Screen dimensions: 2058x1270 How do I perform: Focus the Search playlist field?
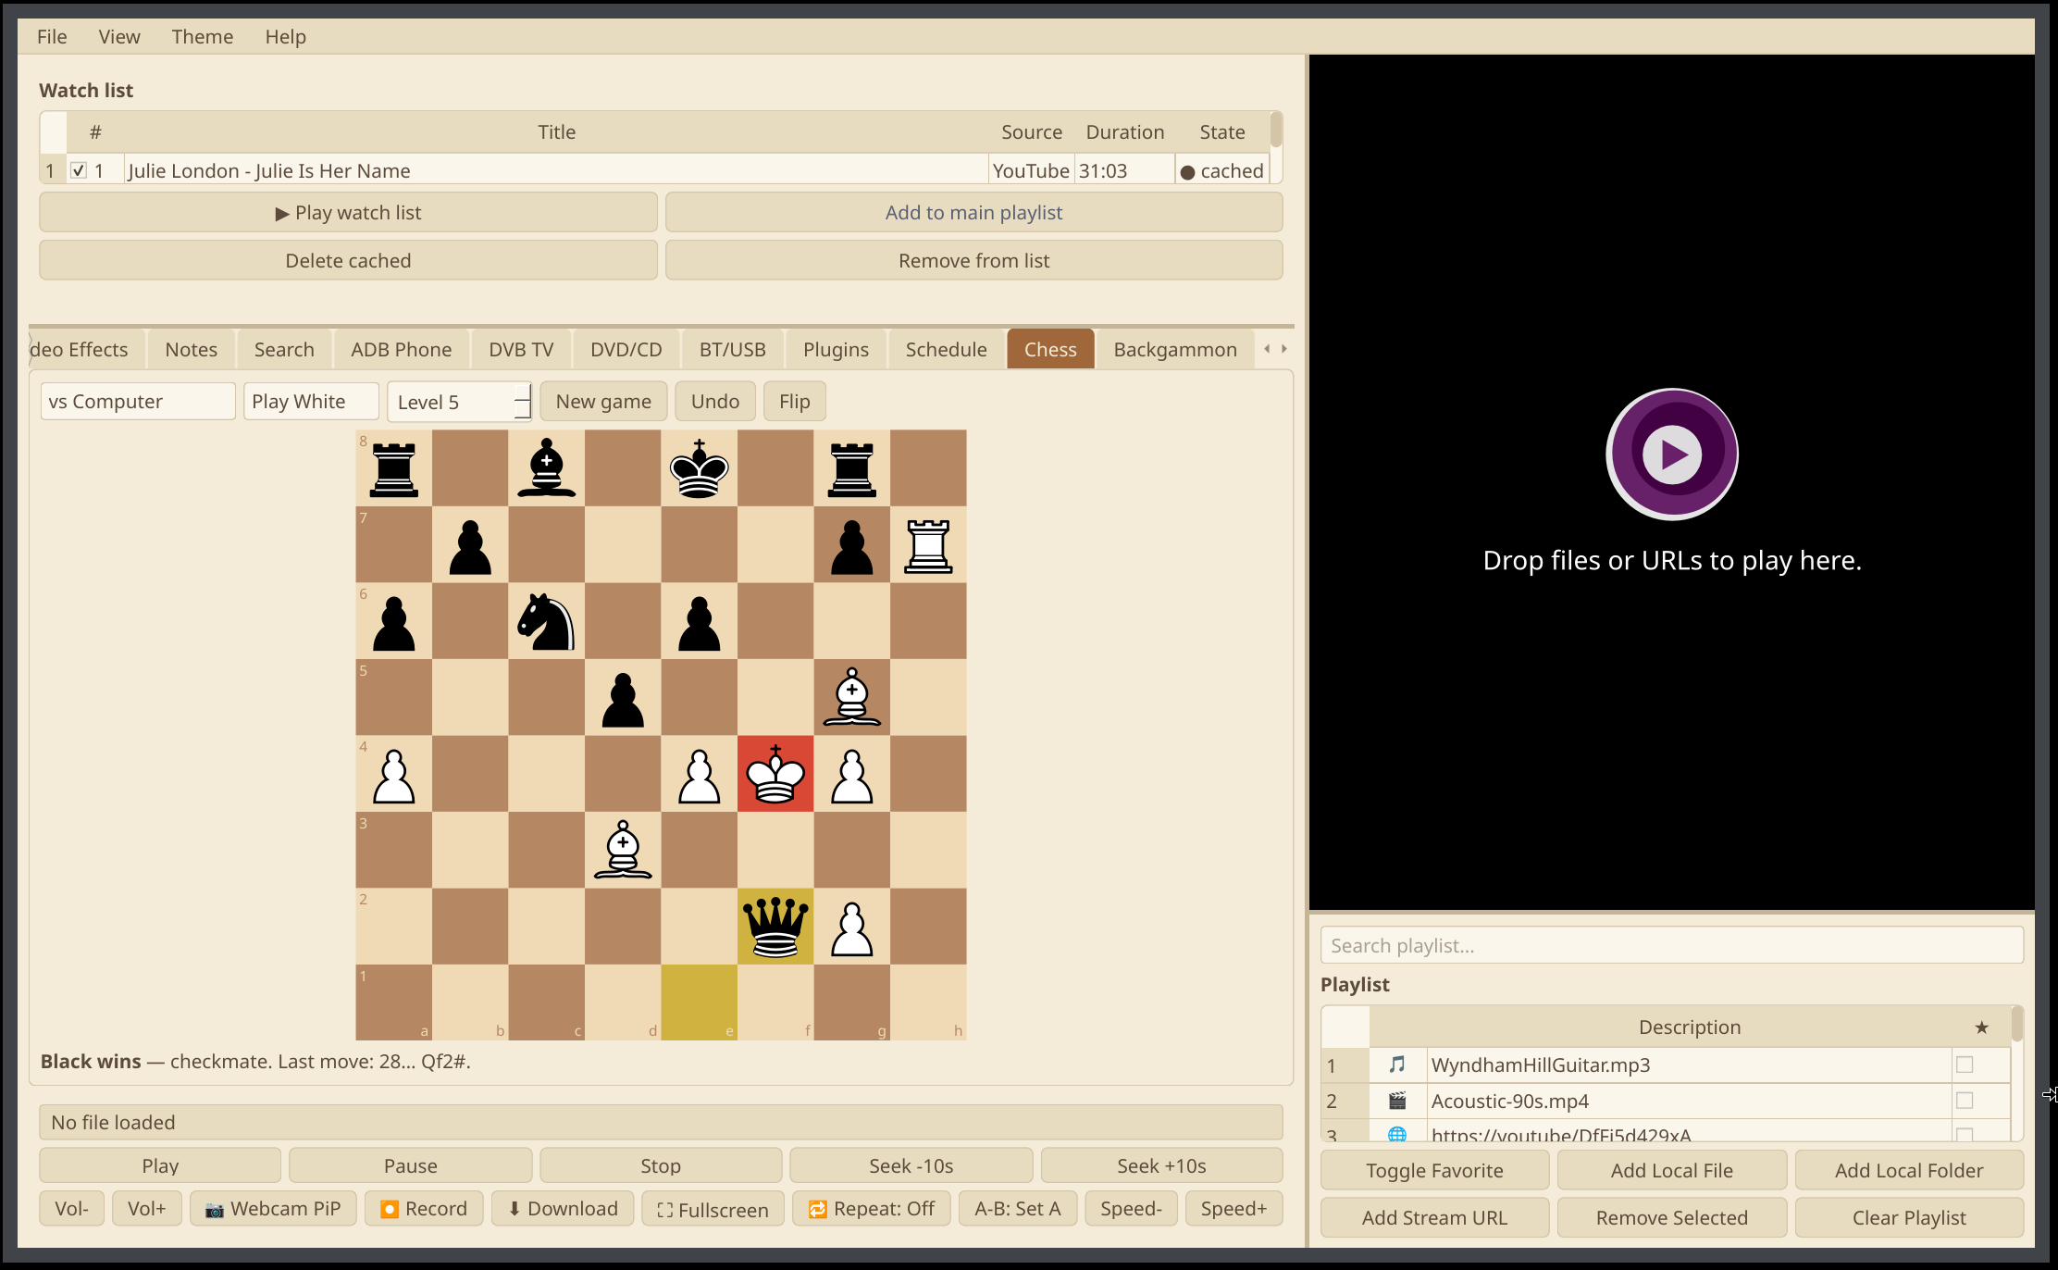coord(1671,945)
